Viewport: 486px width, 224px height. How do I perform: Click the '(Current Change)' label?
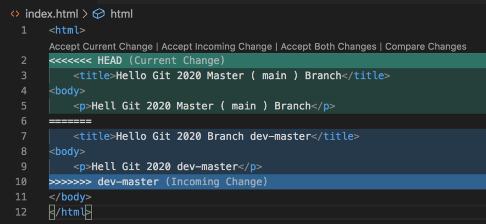(x=176, y=60)
